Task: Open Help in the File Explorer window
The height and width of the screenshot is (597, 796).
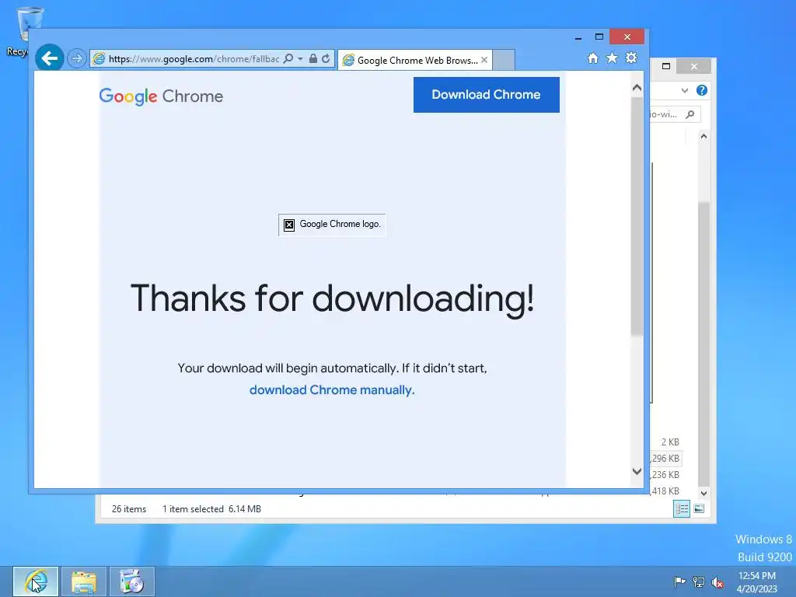Action: tap(702, 90)
